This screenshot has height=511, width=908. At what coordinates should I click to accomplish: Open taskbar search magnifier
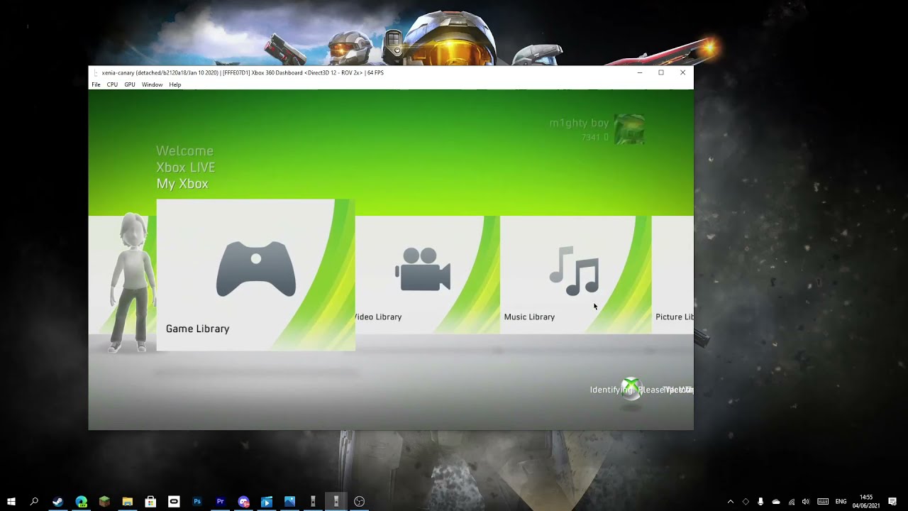tap(34, 502)
